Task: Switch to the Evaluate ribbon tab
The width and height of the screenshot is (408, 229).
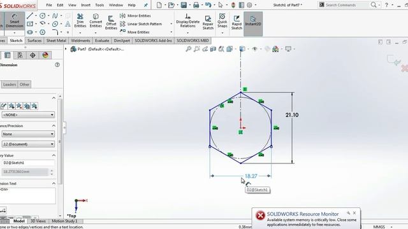Action: pos(102,41)
